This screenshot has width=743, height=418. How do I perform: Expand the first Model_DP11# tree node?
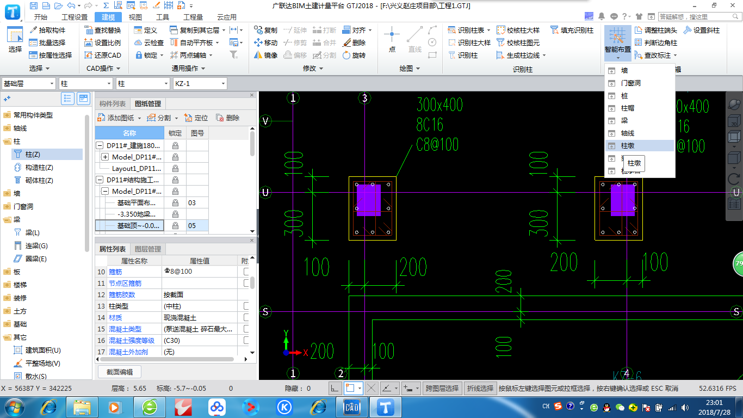click(105, 157)
